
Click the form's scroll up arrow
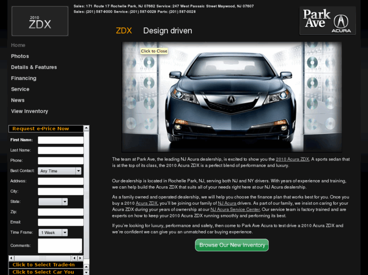tap(87, 128)
